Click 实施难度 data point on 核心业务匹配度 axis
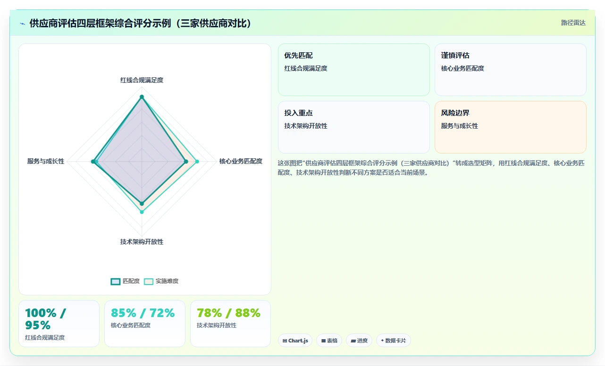605x366 pixels. [x=197, y=162]
